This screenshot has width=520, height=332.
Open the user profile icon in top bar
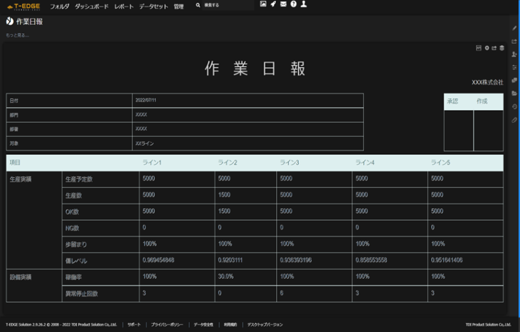click(x=304, y=4)
